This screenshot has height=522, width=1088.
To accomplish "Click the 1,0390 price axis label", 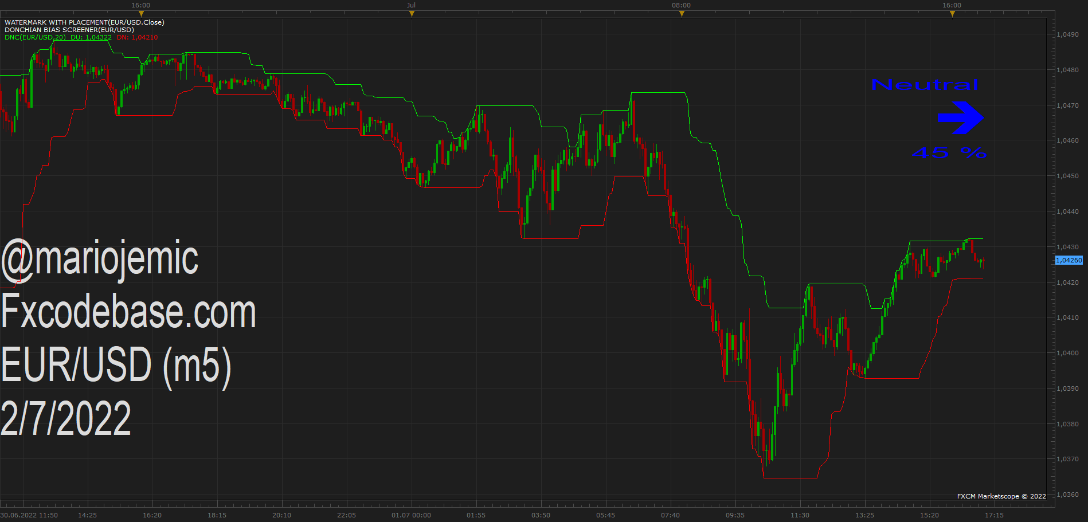I will [1067, 388].
